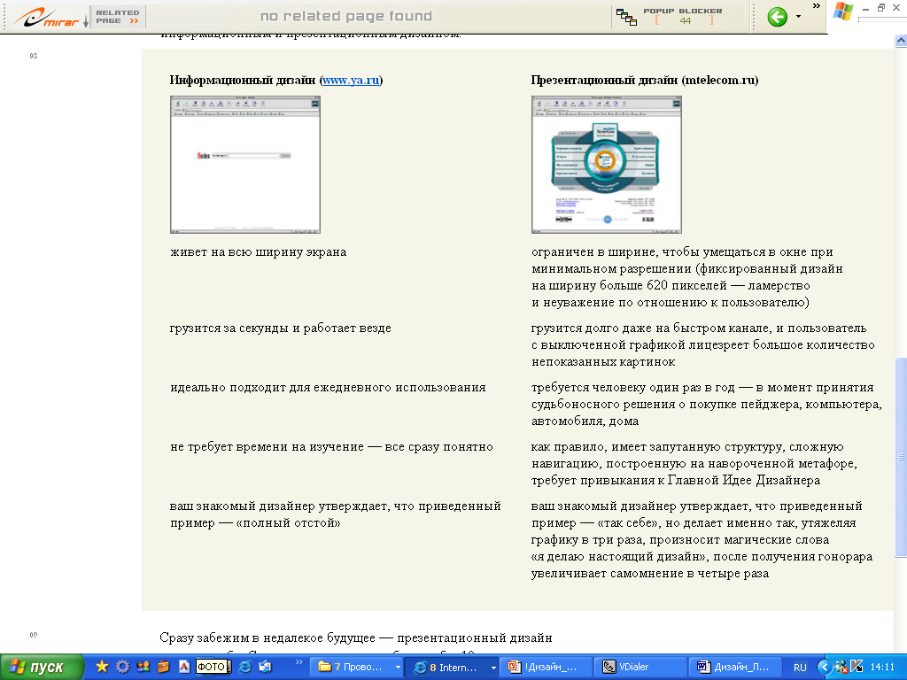Click the scrollbar up arrow
Screen dimensions: 907x680
[901, 41]
